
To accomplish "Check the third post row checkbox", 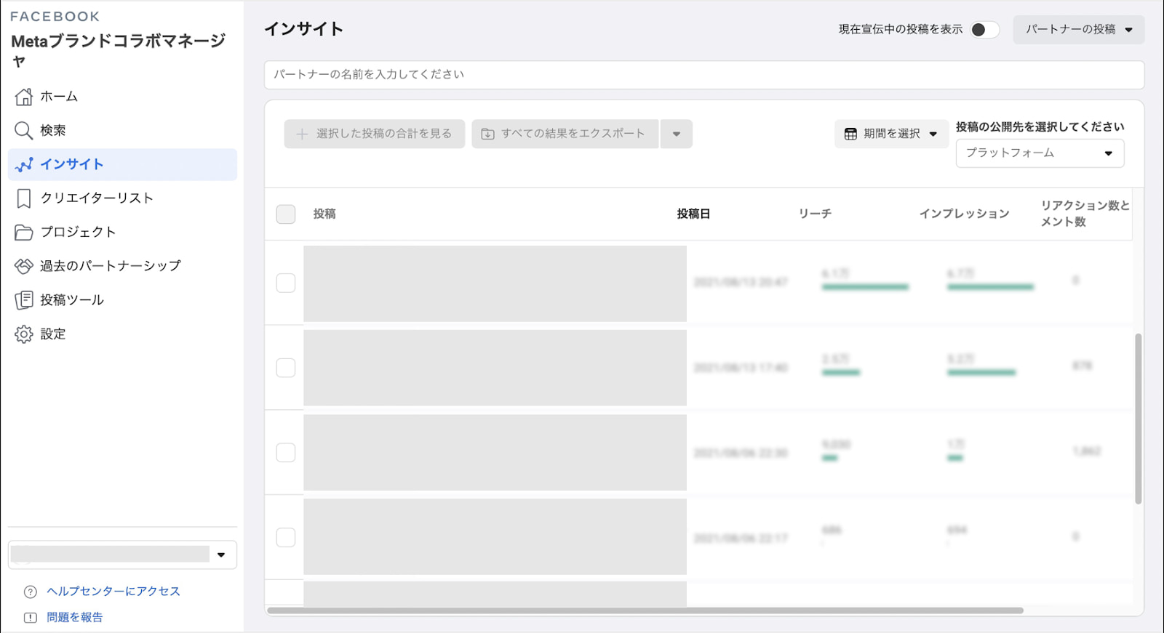I will point(286,453).
